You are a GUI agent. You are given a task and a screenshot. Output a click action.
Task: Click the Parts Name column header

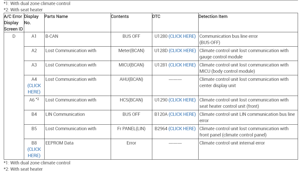(56, 17)
